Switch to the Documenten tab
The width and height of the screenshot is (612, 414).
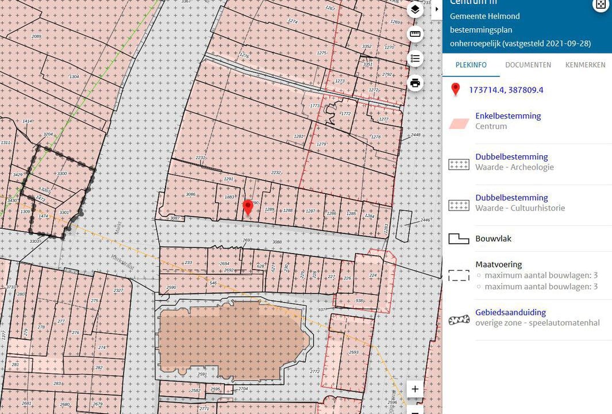(x=528, y=65)
